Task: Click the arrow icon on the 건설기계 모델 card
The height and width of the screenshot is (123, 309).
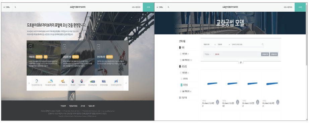Action: click(98, 46)
